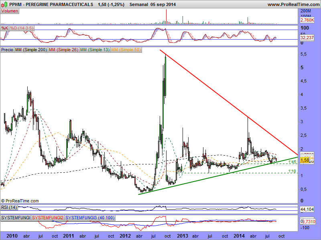Click the 0,5 price axis label
Viewport: 321px width, 240px height.
(303, 189)
